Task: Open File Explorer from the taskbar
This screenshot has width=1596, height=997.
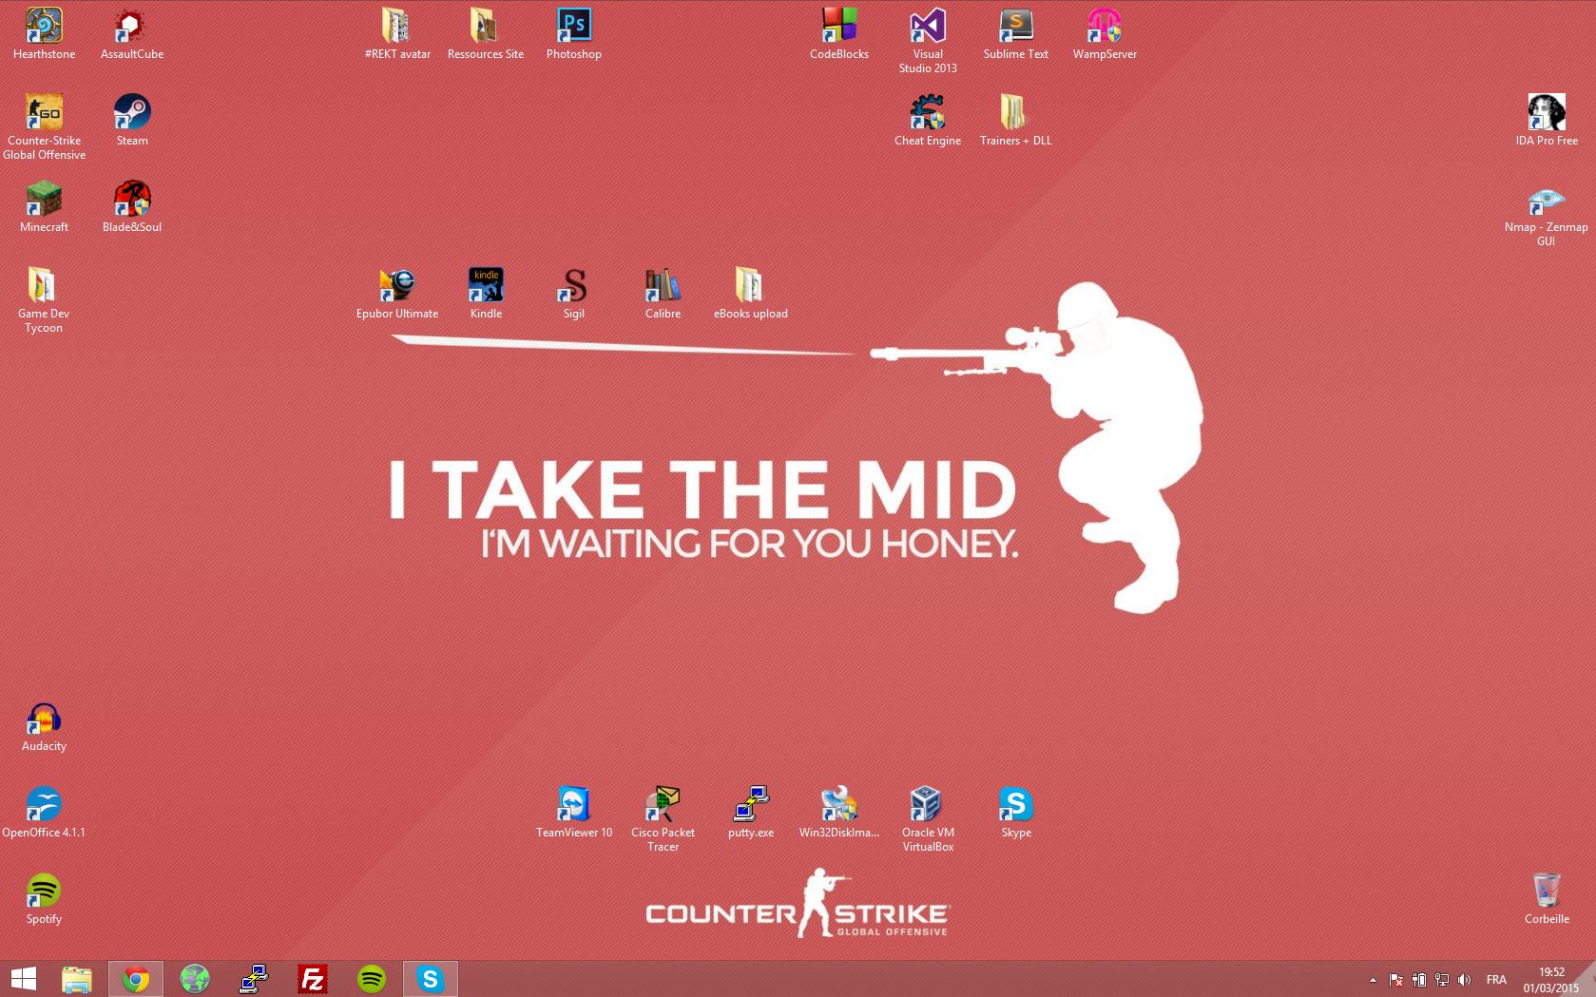Action: (x=77, y=979)
